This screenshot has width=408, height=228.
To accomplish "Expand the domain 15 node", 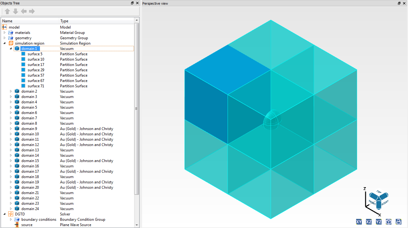I will tap(11, 160).
